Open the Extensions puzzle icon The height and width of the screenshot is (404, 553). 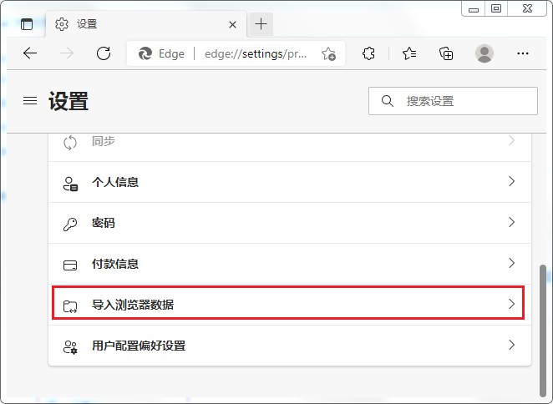[x=368, y=53]
